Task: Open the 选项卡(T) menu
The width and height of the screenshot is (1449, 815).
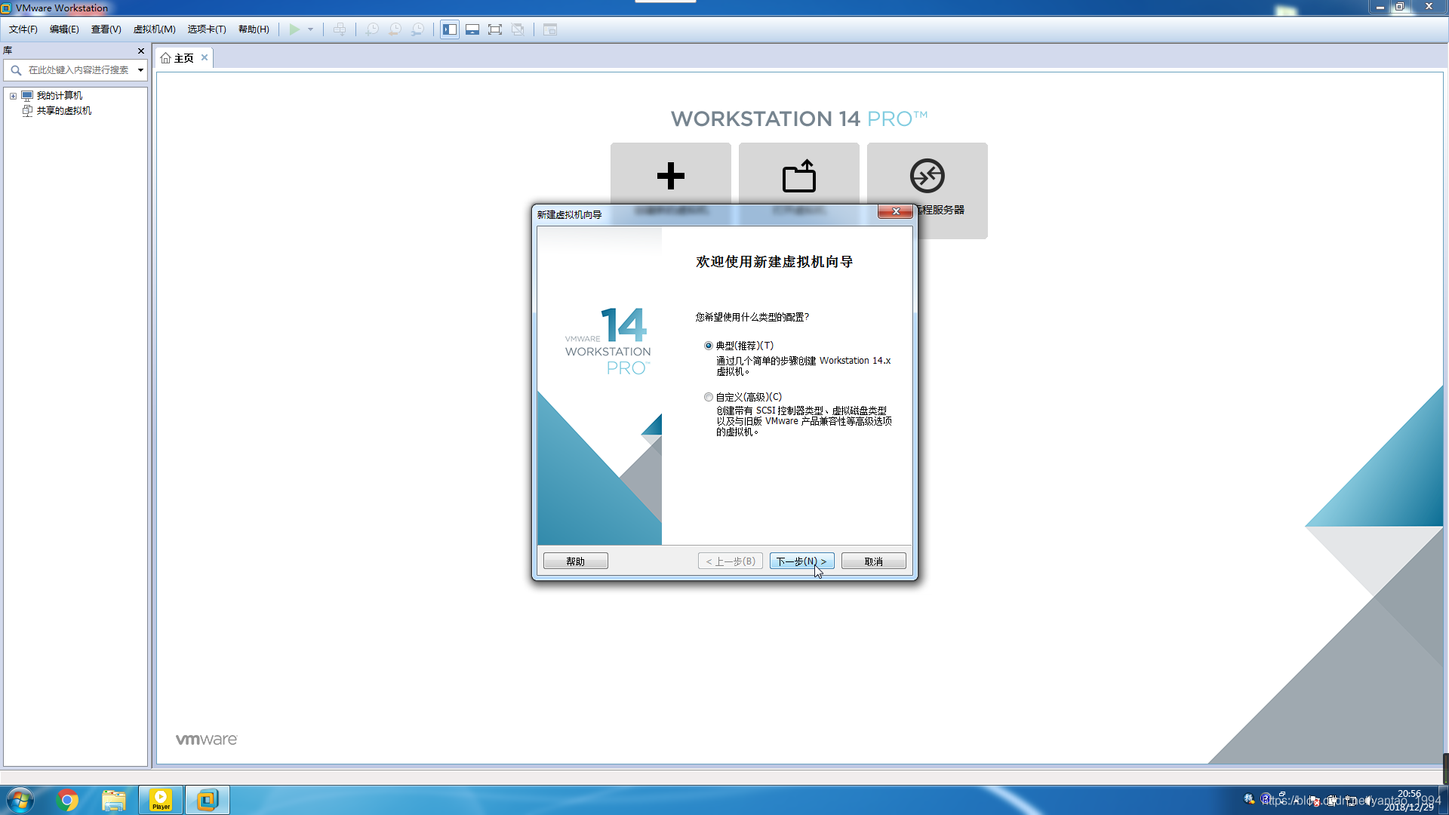Action: [207, 29]
